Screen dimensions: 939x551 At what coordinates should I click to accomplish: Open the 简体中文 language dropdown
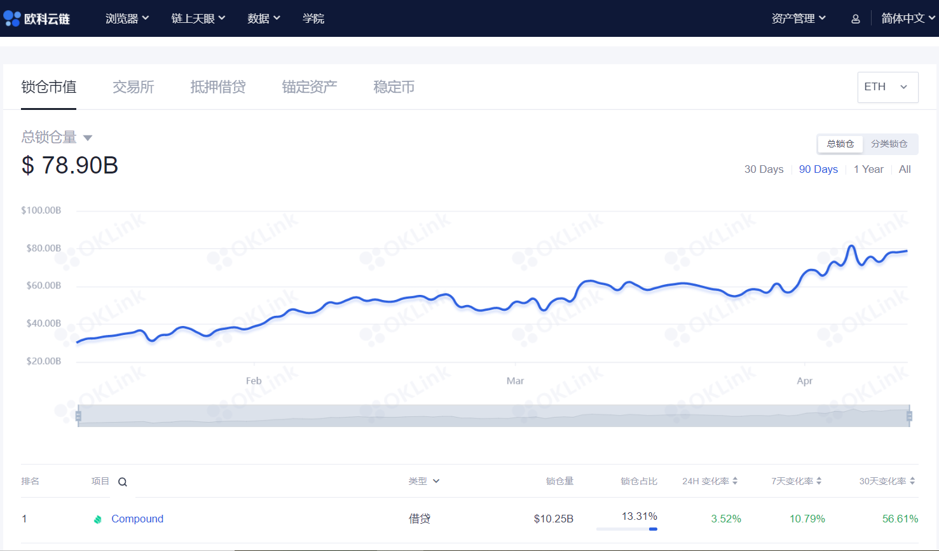coord(908,18)
